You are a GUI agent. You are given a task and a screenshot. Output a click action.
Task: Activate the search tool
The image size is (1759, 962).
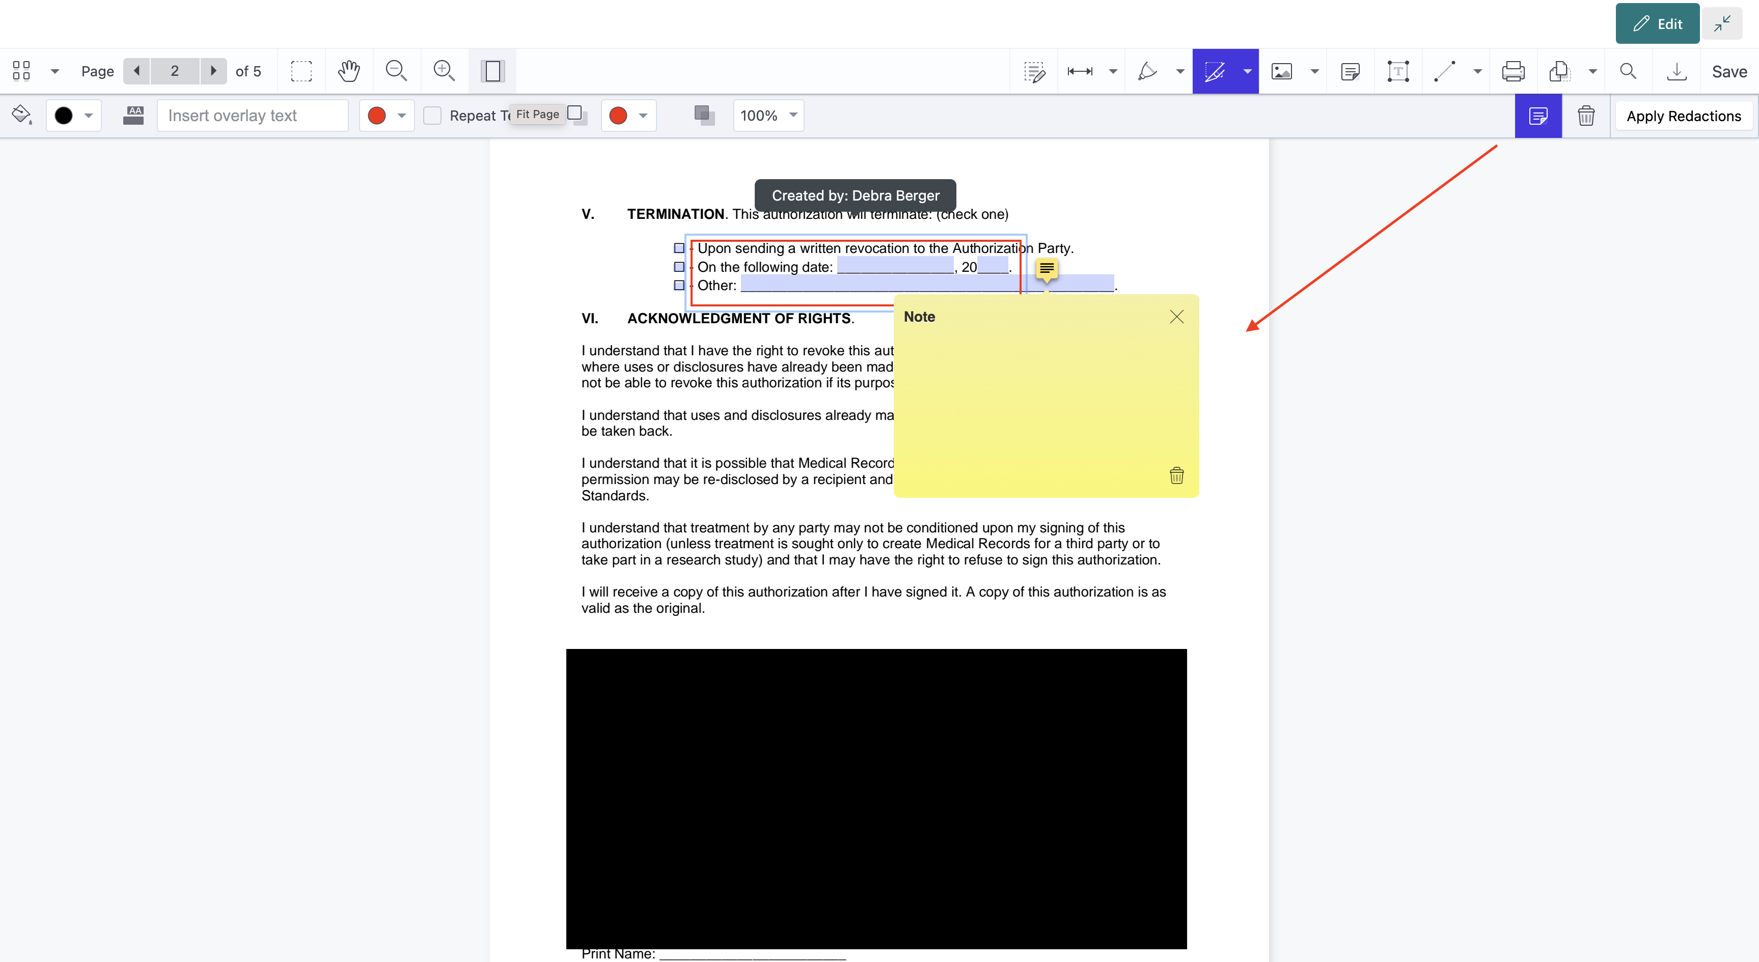click(1628, 71)
